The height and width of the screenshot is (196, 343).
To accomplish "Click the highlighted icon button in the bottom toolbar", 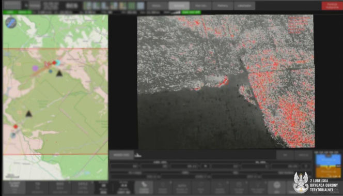I will pyautogui.click(x=144, y=187).
